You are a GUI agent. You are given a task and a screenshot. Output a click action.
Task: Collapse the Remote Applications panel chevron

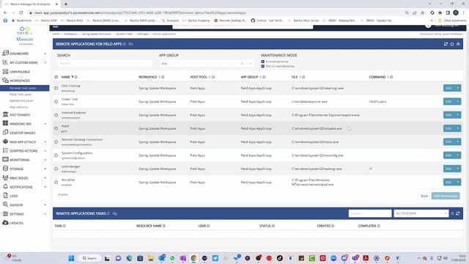(458, 44)
